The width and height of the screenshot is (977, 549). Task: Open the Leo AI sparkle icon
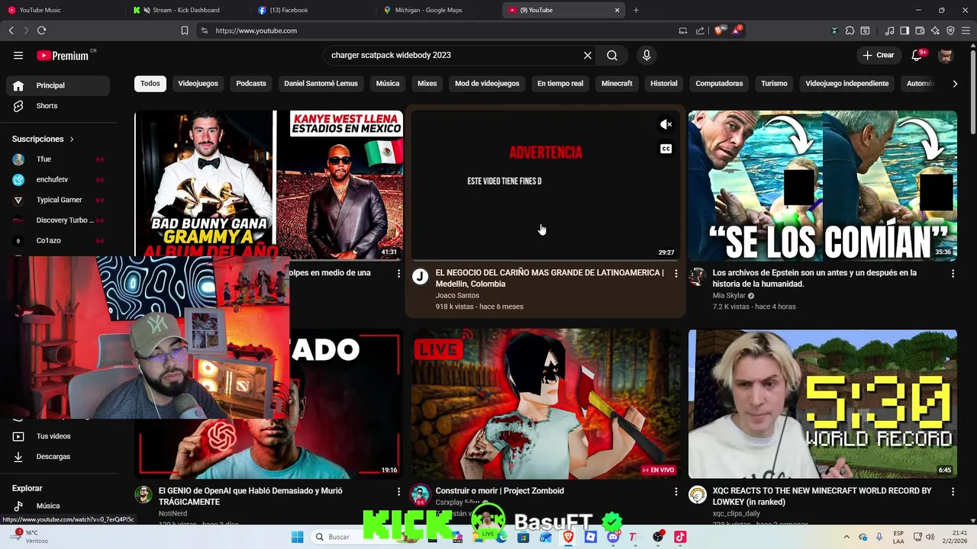(x=935, y=30)
